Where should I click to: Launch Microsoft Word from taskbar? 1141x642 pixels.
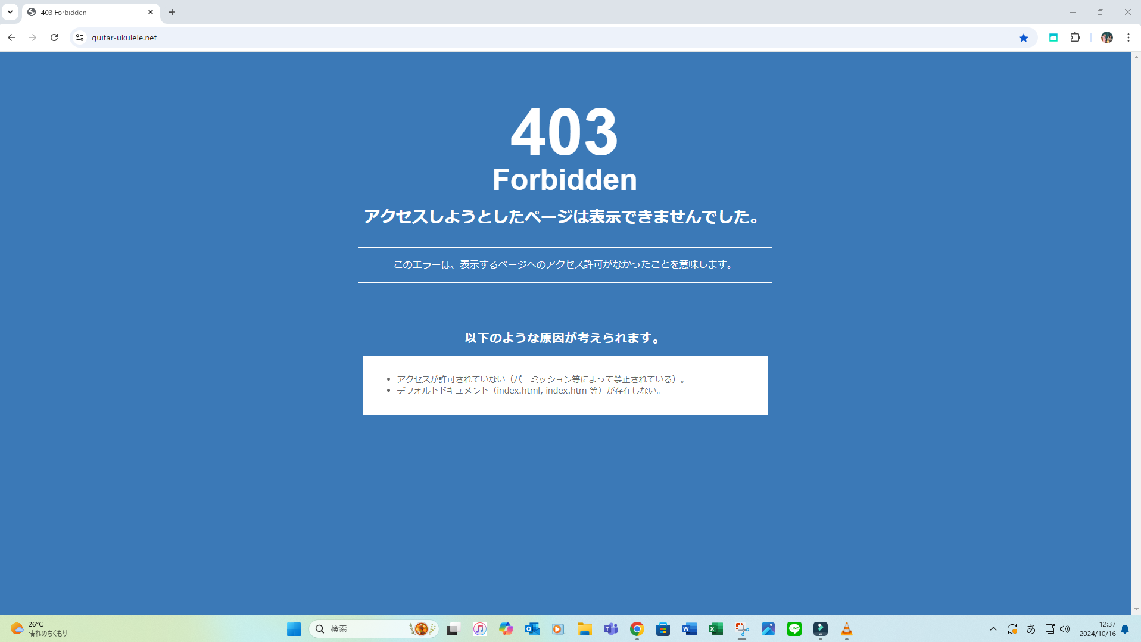tap(689, 629)
